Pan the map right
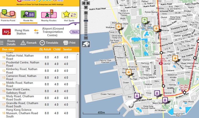This screenshot has height=118, width=199. click(x=88, y=3)
